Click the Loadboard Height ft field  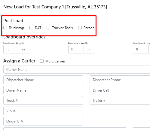pyautogui.click(x=141, y=49)
